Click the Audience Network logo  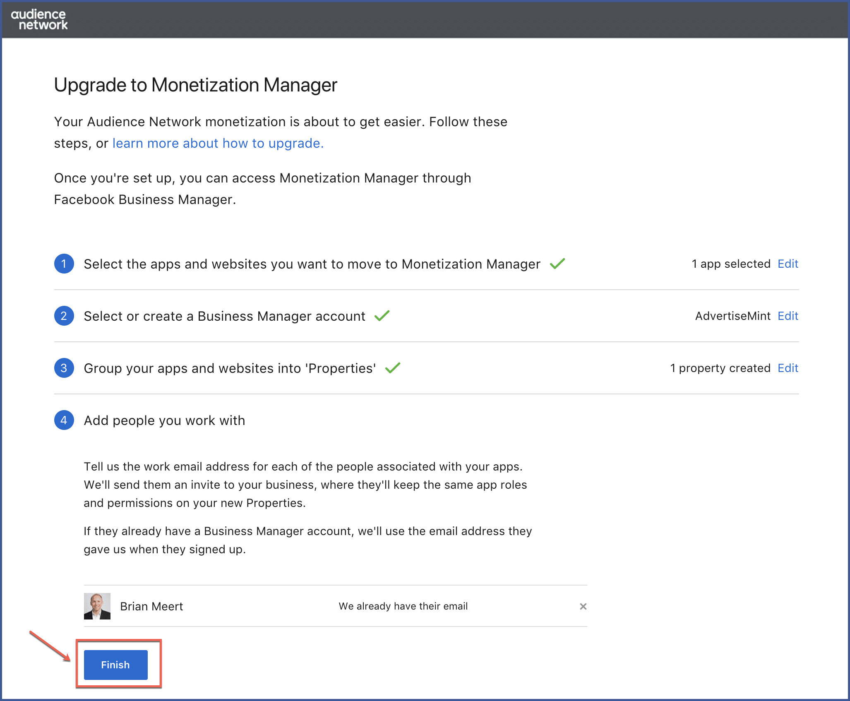point(39,19)
